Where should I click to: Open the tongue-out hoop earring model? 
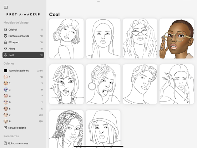click(x=103, y=84)
